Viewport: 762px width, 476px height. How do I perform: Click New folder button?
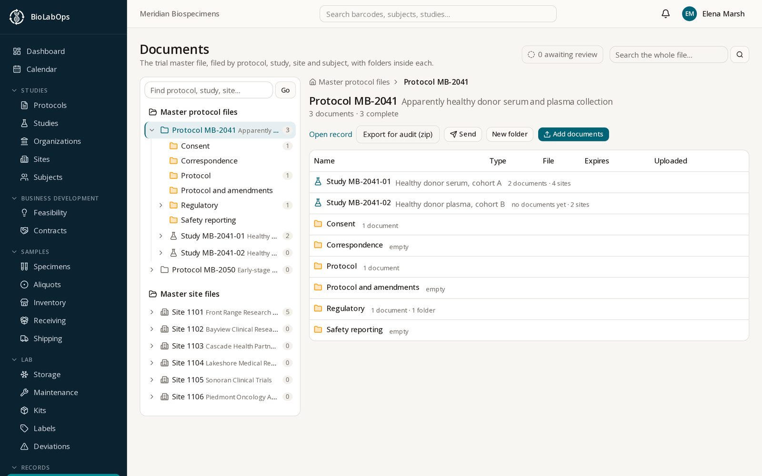(510, 134)
